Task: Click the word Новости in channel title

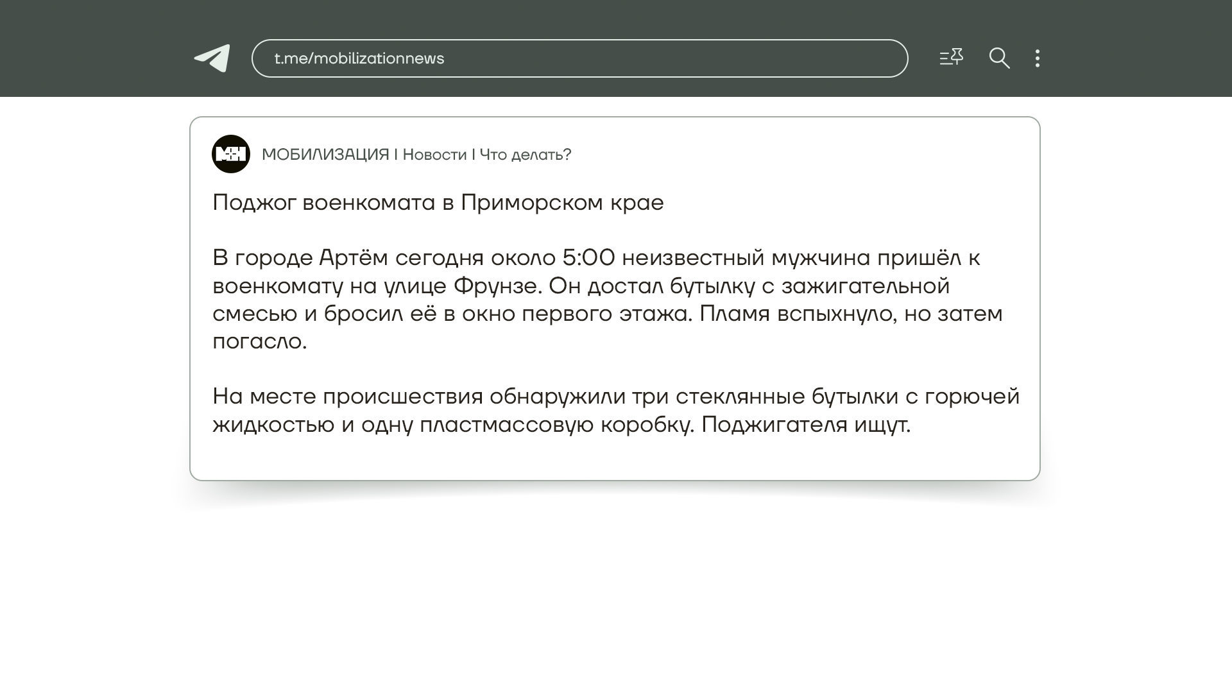Action: pyautogui.click(x=434, y=155)
